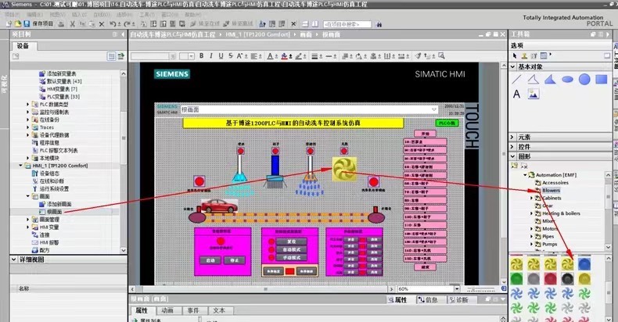
Task: Open the font name dropdown in formatting bar
Action: (x=173, y=56)
